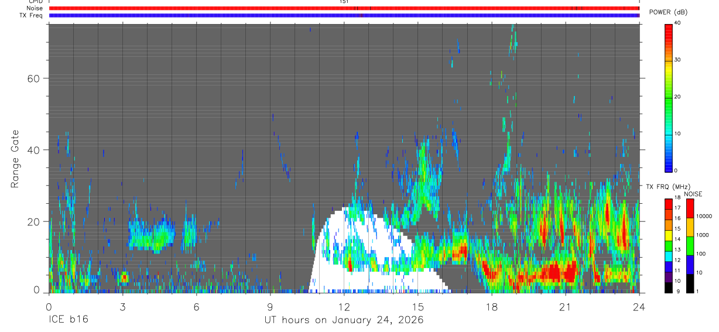The width and height of the screenshot is (719, 332).
Task: Click the 100 label on NOISE scale
Action: [700, 254]
